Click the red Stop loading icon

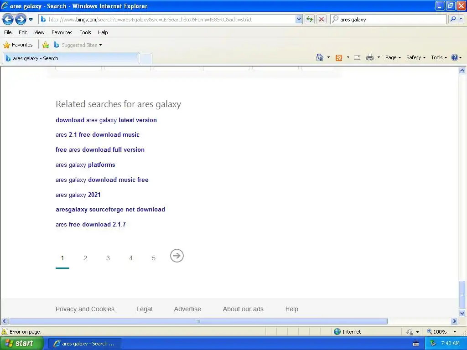coord(322,20)
